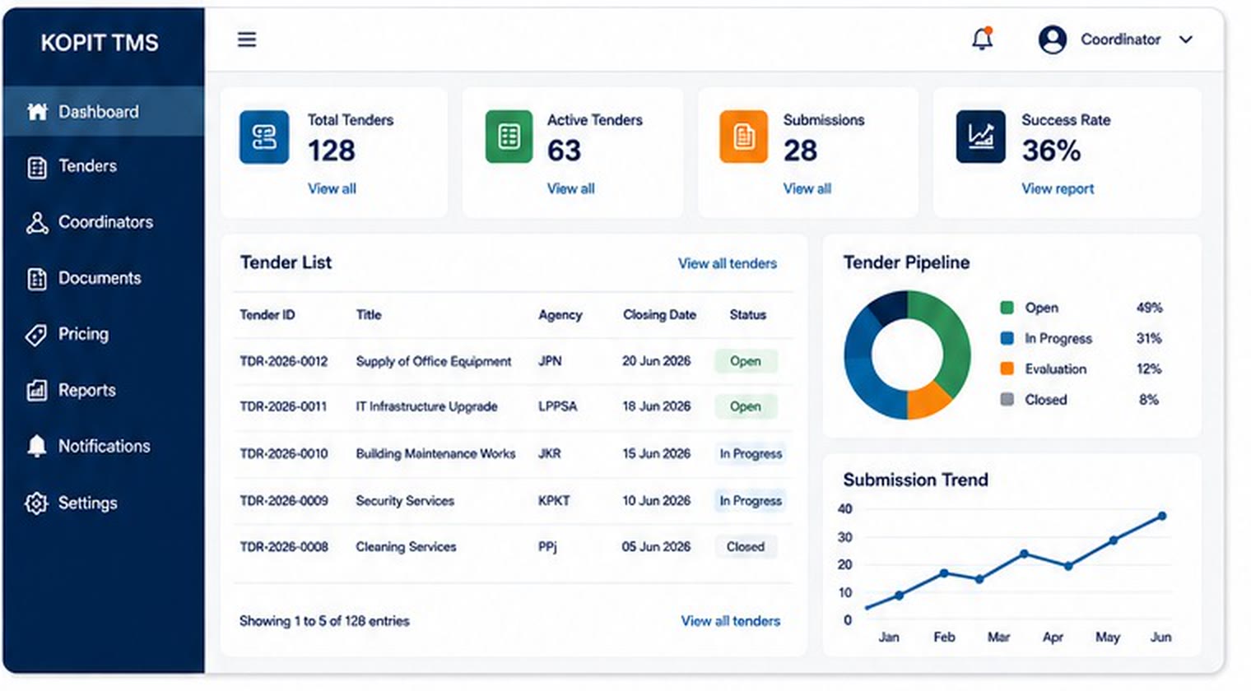1251x691 pixels.
Task: Click the orange Submissions card icon
Action: (744, 137)
